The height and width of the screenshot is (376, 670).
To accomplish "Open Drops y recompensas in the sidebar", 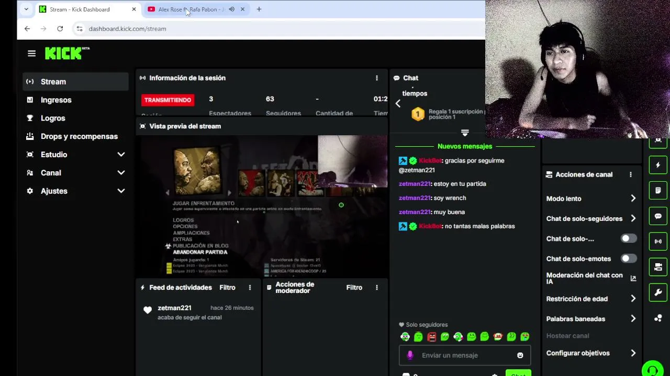I will pyautogui.click(x=75, y=136).
